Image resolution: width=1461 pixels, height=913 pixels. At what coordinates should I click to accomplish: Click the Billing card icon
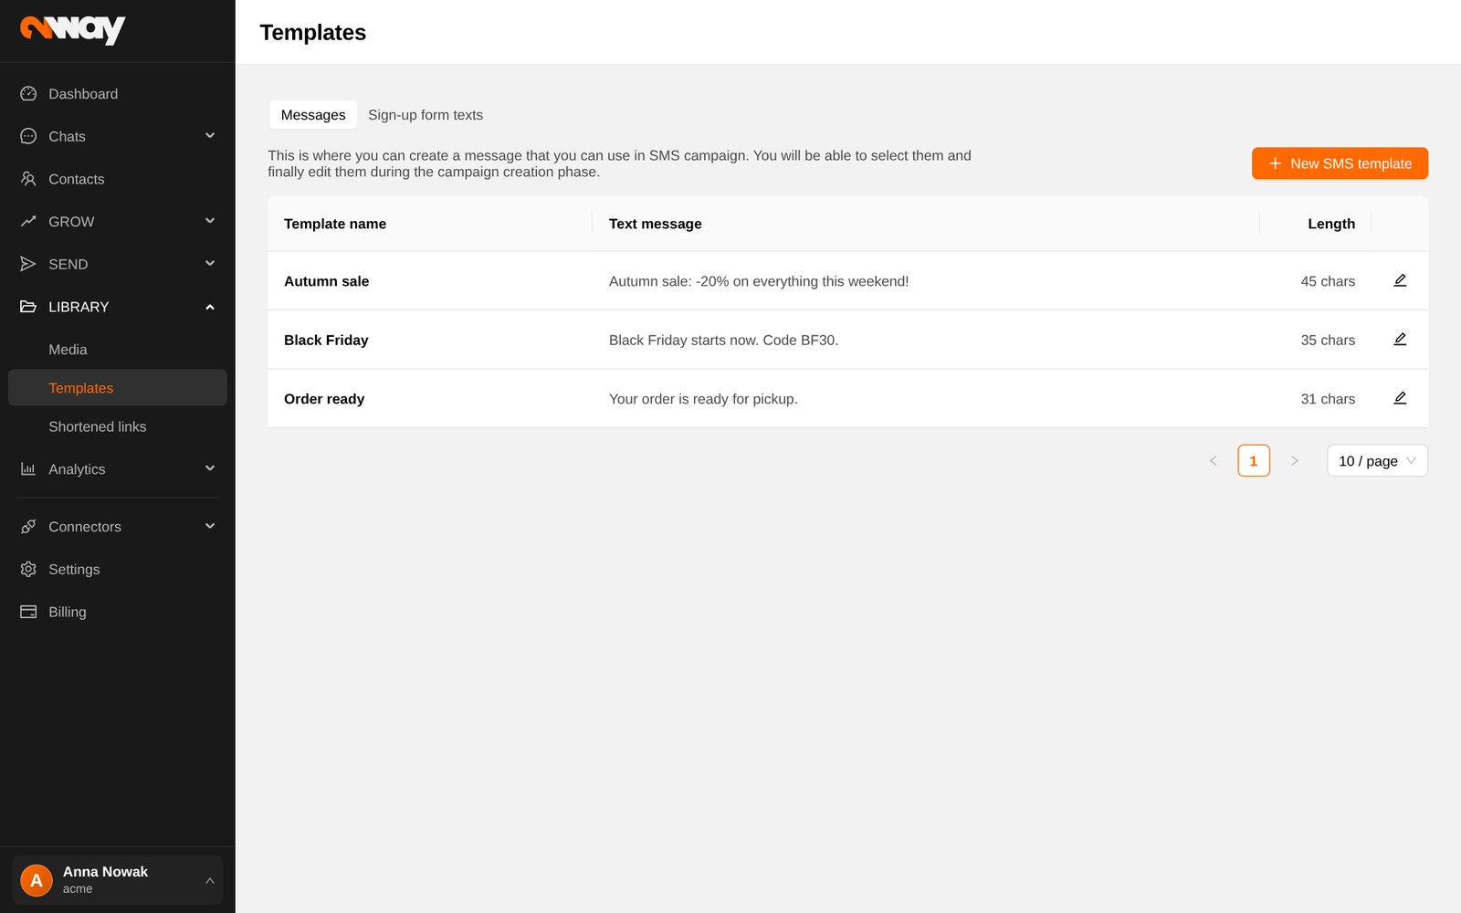[x=28, y=612]
